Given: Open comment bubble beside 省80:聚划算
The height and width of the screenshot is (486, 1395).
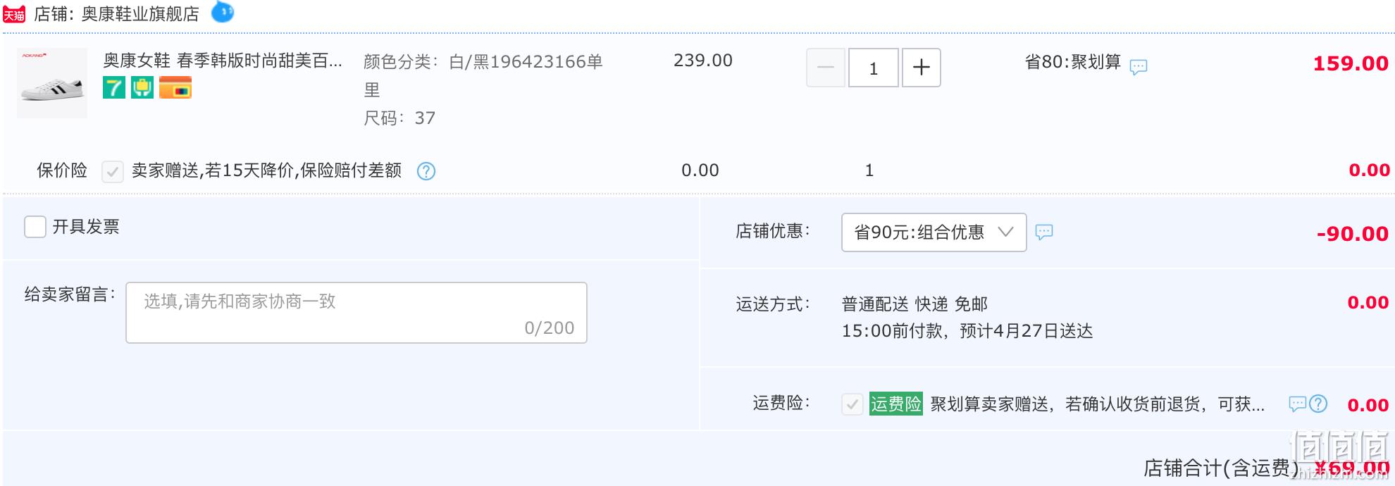Looking at the screenshot, I should click(1139, 67).
